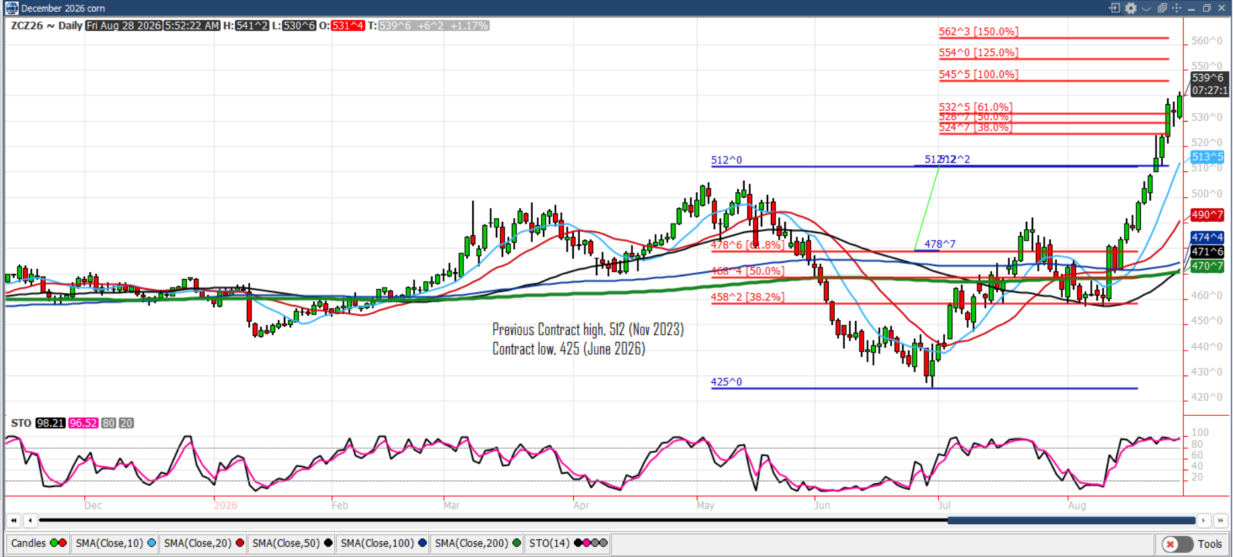Click the black SMA 50 color dot
The image size is (1233, 557).
point(328,543)
